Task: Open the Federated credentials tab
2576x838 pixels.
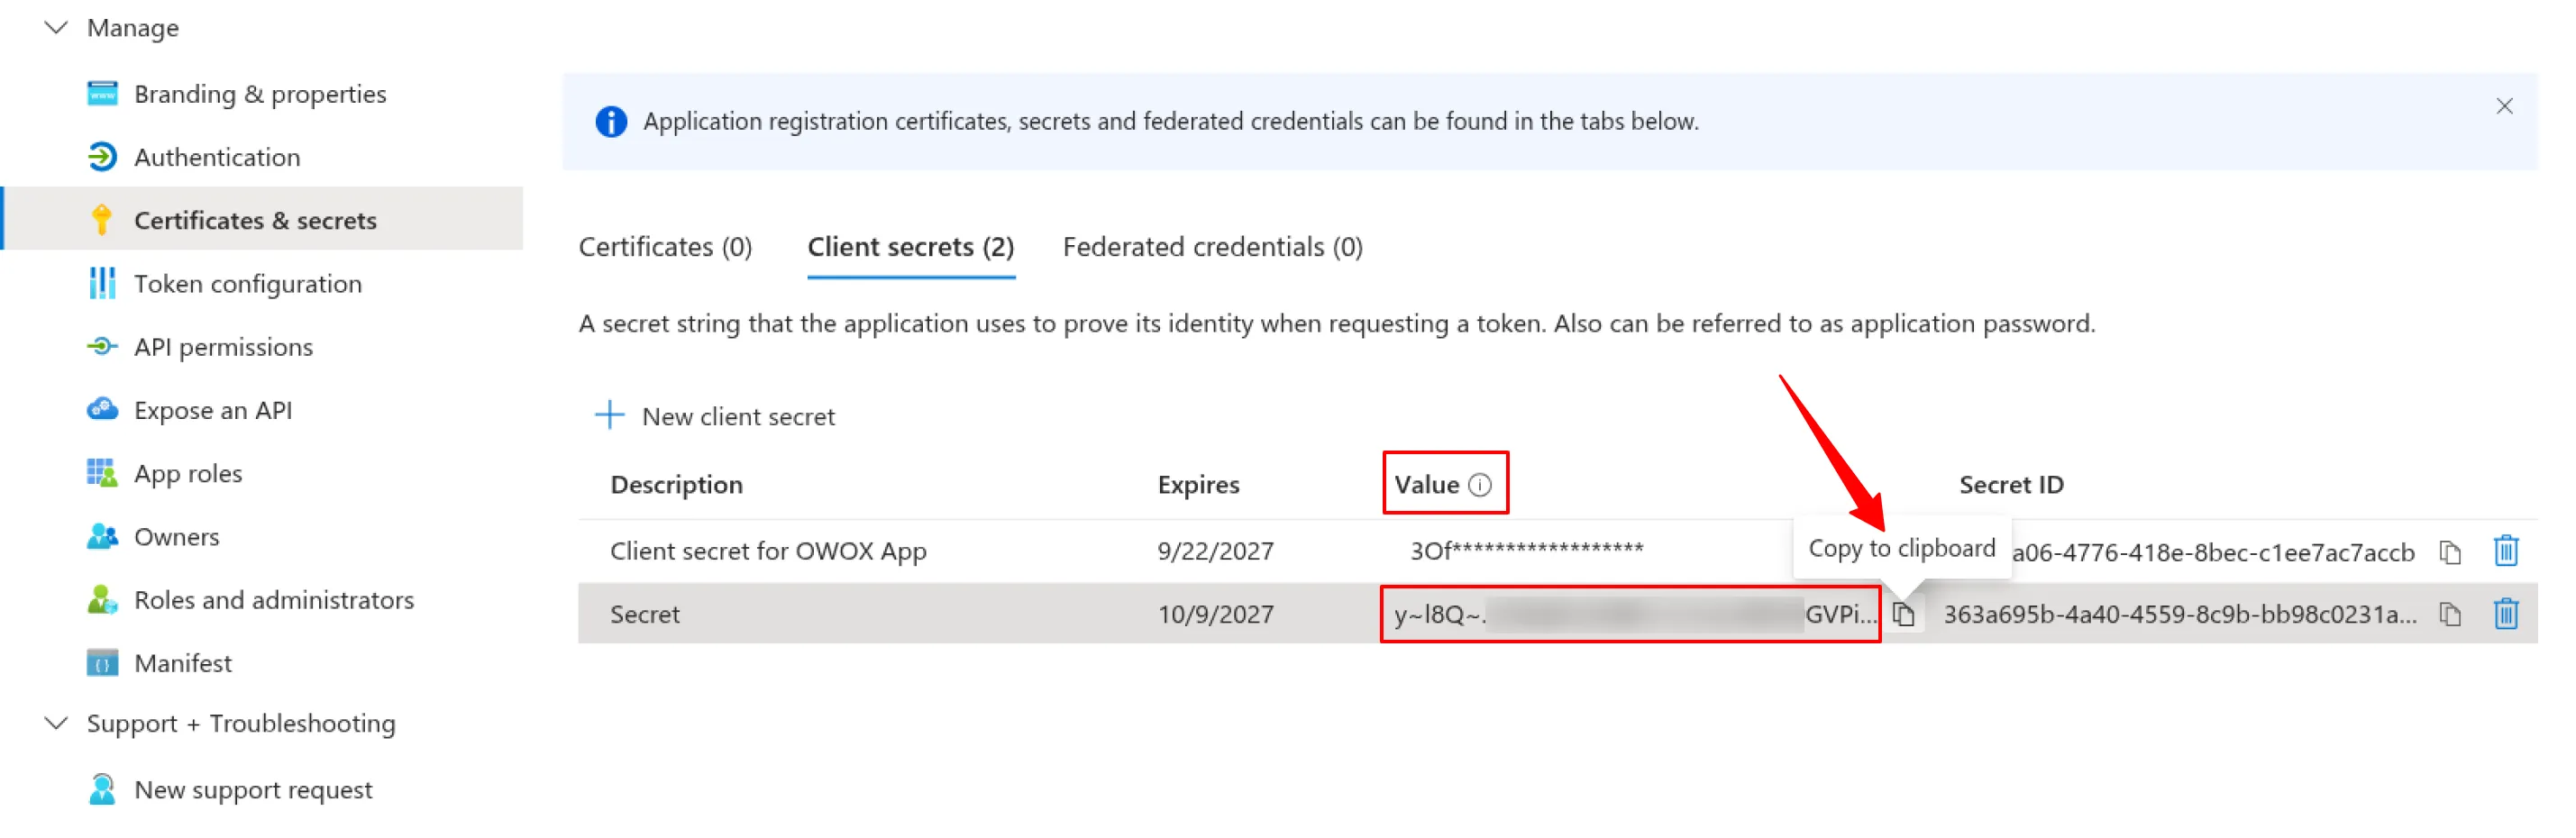Action: click(1212, 246)
